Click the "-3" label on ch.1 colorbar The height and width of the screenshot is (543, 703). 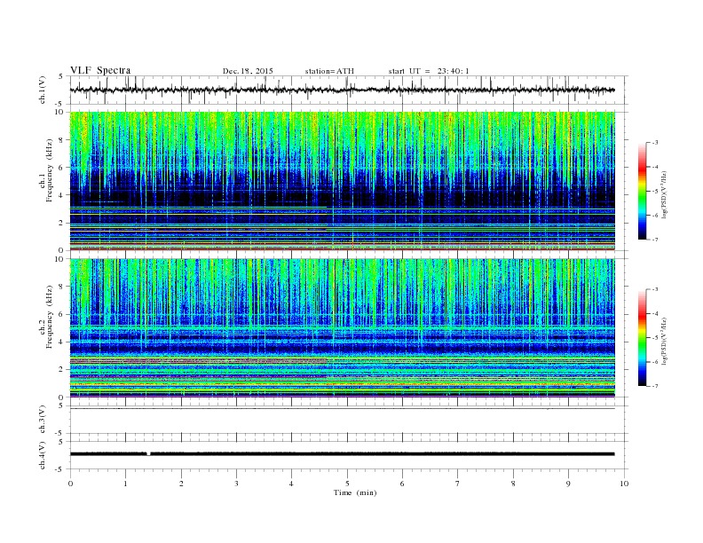pos(655,143)
